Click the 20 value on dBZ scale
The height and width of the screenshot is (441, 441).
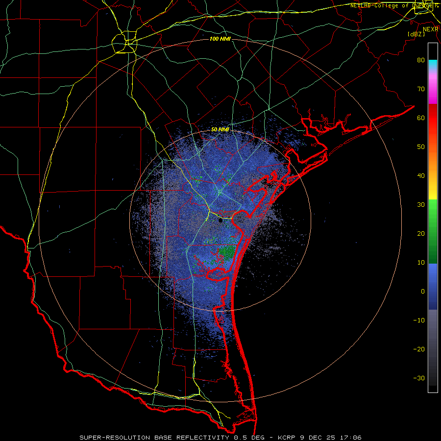421,233
